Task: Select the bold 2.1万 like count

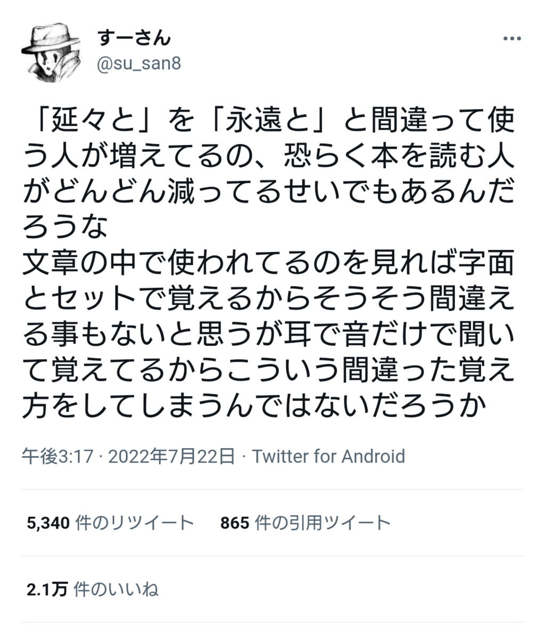Action: [47, 589]
